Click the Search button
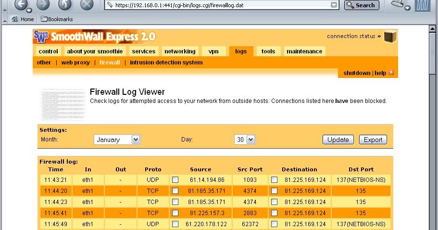 click(362, 5)
